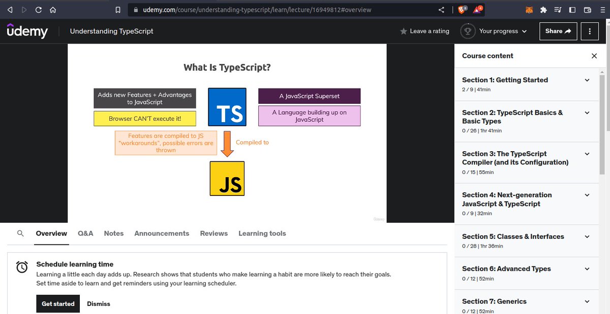Open the Reviews tab
This screenshot has width=610, height=314.
click(x=214, y=233)
